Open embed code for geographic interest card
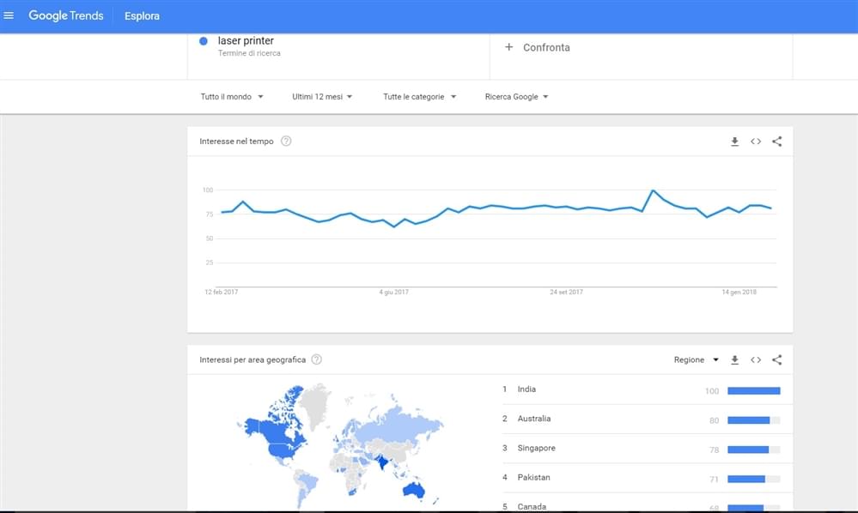 coord(756,360)
